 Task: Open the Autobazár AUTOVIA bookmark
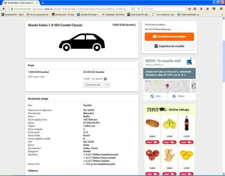[114, 14]
